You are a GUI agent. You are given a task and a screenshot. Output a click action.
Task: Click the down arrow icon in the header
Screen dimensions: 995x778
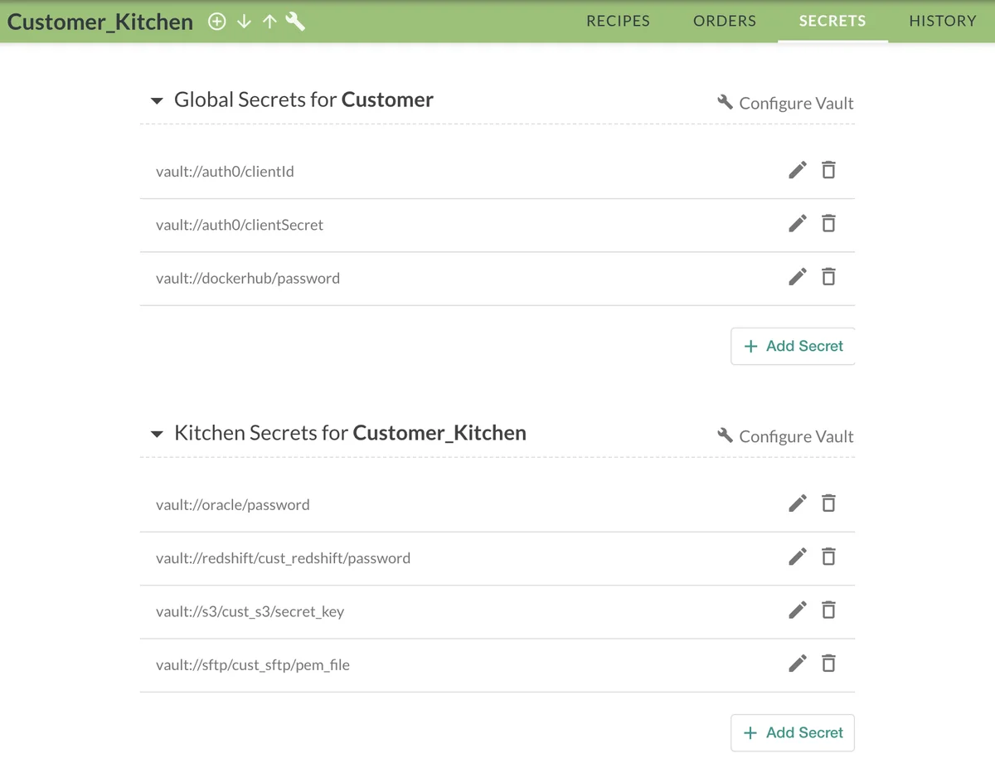click(243, 22)
